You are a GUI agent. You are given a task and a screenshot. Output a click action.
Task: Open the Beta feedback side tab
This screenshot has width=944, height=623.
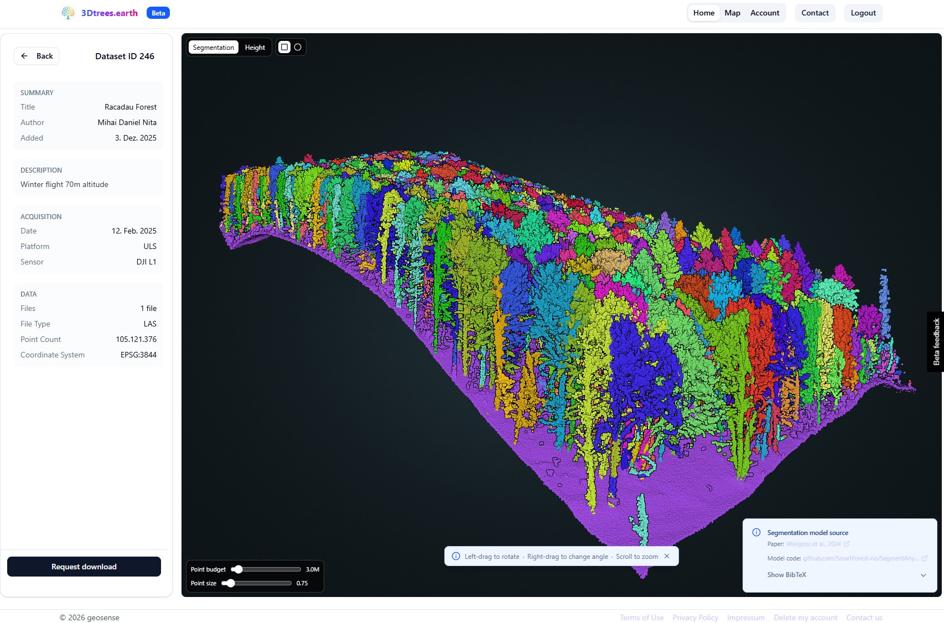coord(936,341)
